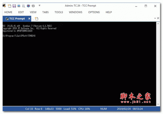Image resolution: width=163 pixels, height=114 pixels.
Task: Click the Print icon in quick access toolbar
Action: point(19,6)
